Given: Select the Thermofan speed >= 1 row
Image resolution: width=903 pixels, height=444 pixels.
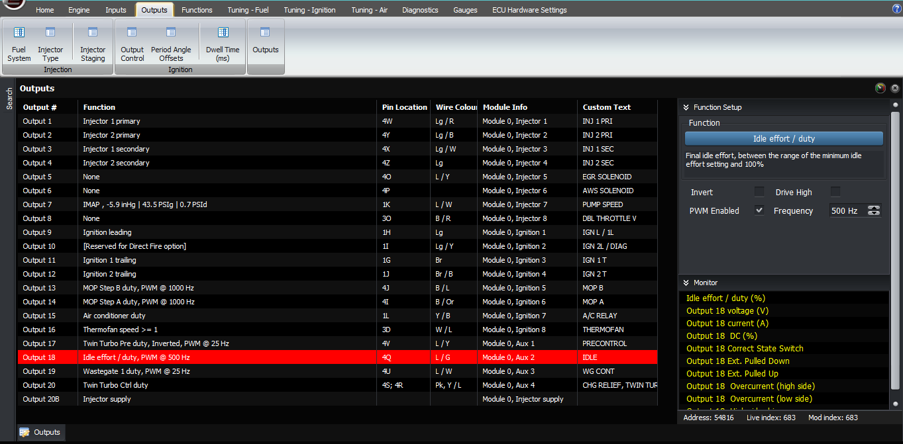Looking at the screenshot, I should pos(338,330).
